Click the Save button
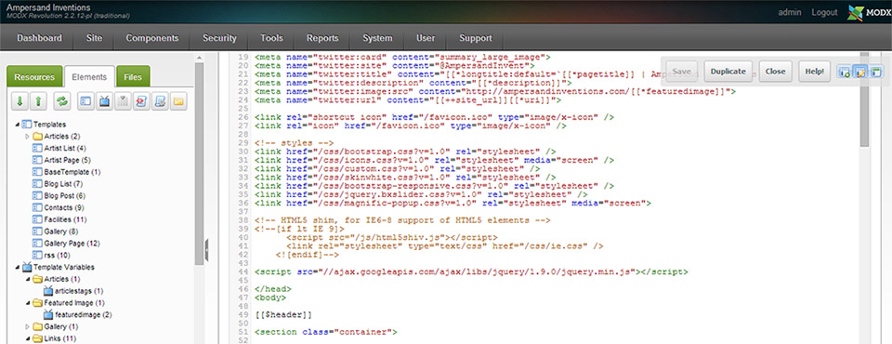Image resolution: width=892 pixels, height=344 pixels. coord(682,72)
